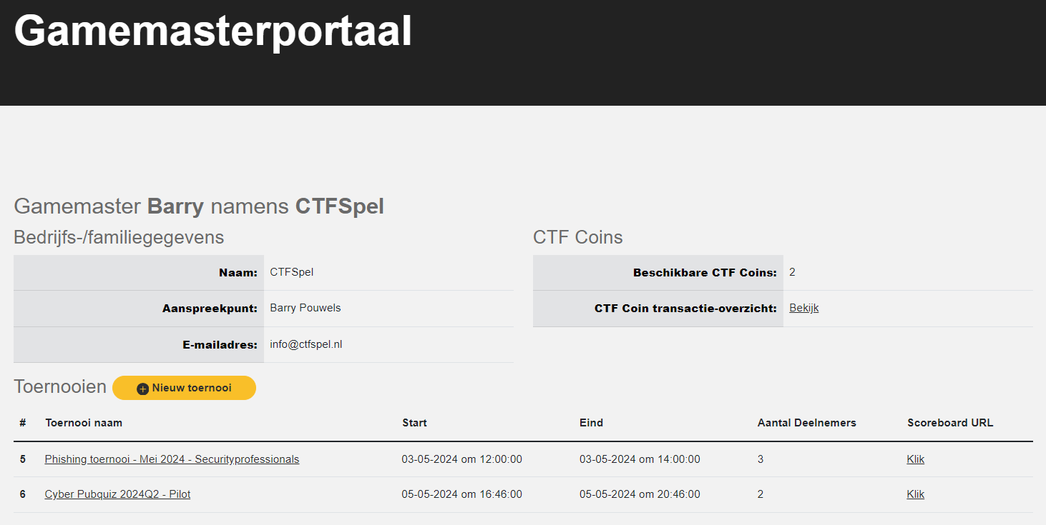Open the CTF Coin transactie-overzicht via Bekijk
This screenshot has height=525, width=1046.
tap(803, 308)
